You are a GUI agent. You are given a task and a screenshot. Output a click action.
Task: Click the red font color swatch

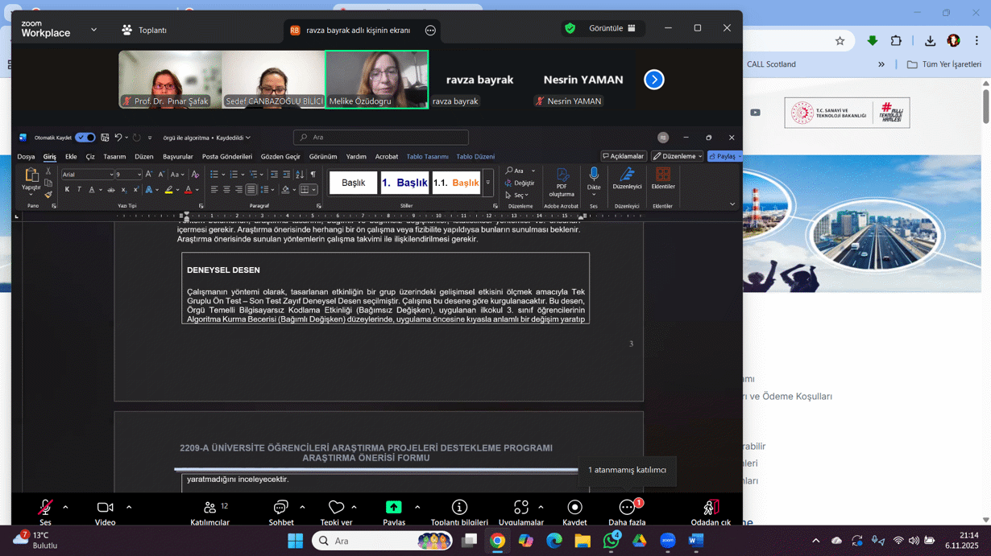[x=189, y=190]
